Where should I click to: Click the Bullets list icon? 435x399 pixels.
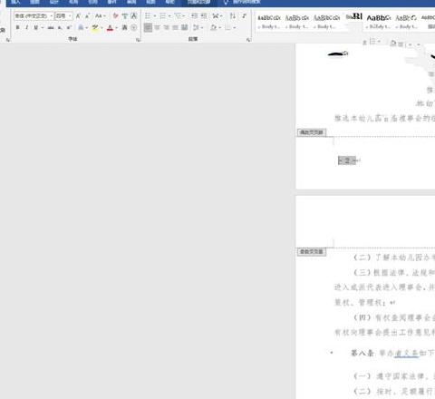[x=148, y=15]
